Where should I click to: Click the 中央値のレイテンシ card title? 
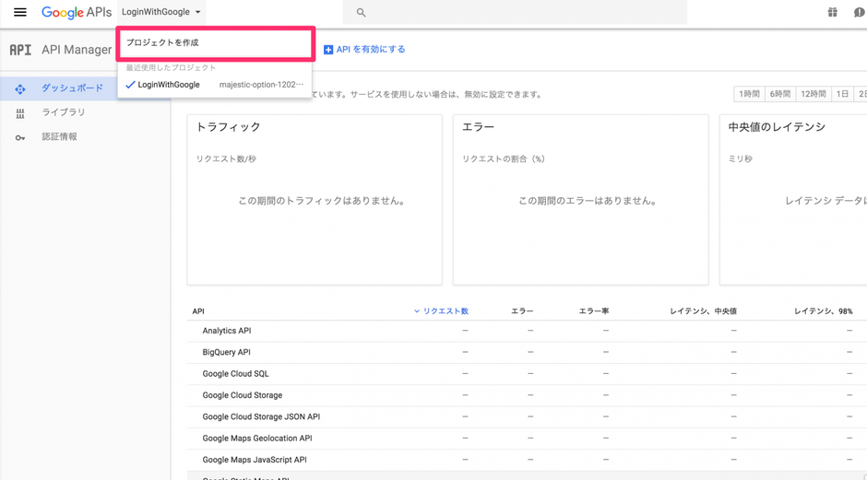pos(777,127)
